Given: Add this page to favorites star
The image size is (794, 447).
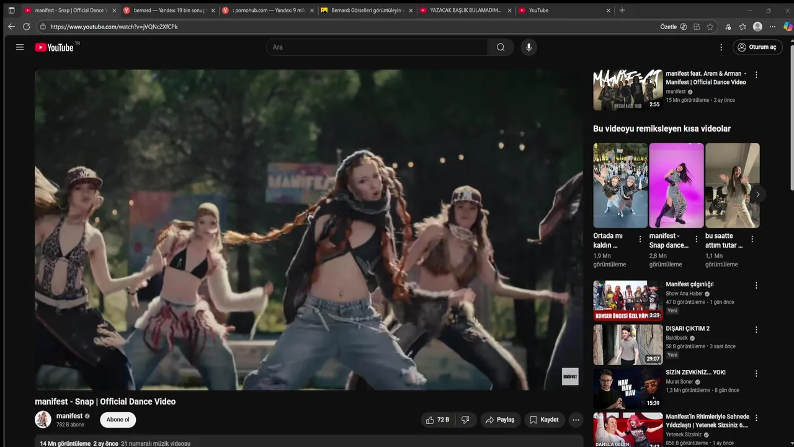Looking at the screenshot, I should (710, 27).
